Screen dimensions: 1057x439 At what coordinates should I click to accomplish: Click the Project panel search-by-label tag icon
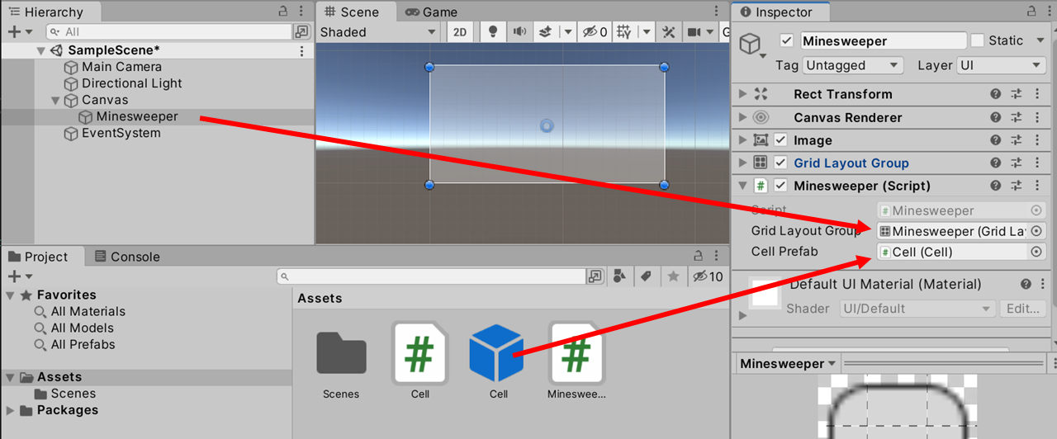pyautogui.click(x=647, y=276)
